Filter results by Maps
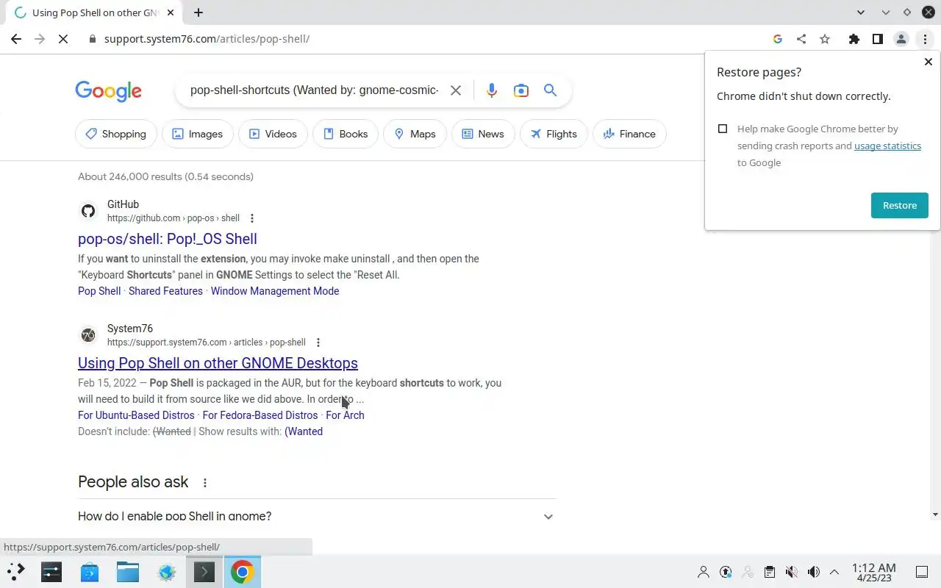This screenshot has height=588, width=941. click(415, 134)
